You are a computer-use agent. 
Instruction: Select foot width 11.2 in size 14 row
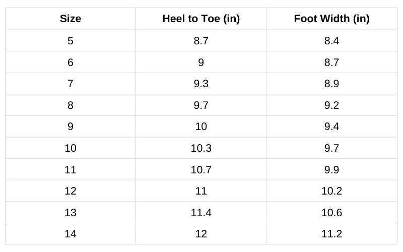pyautogui.click(x=331, y=234)
